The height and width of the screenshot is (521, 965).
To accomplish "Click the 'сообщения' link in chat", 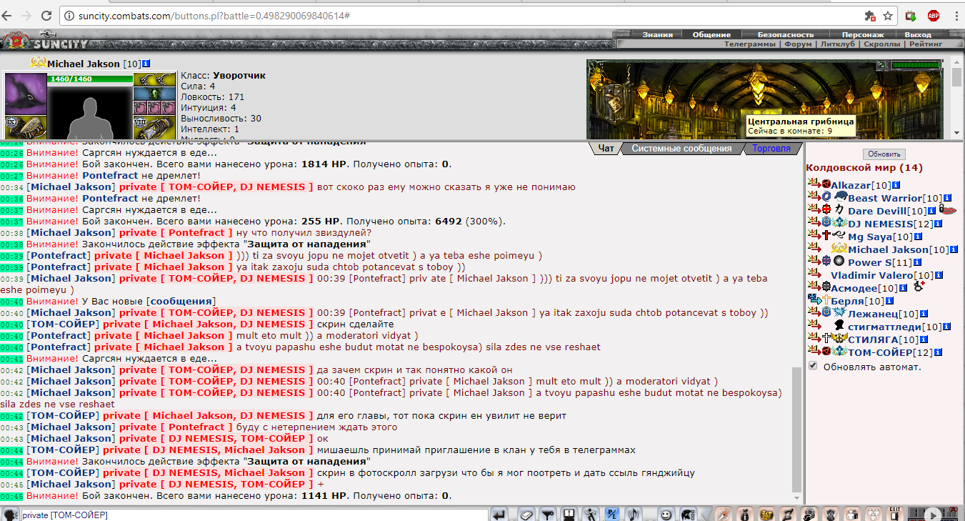I will [181, 302].
